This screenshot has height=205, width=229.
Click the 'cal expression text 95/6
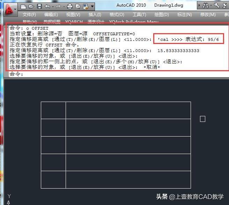213,39
